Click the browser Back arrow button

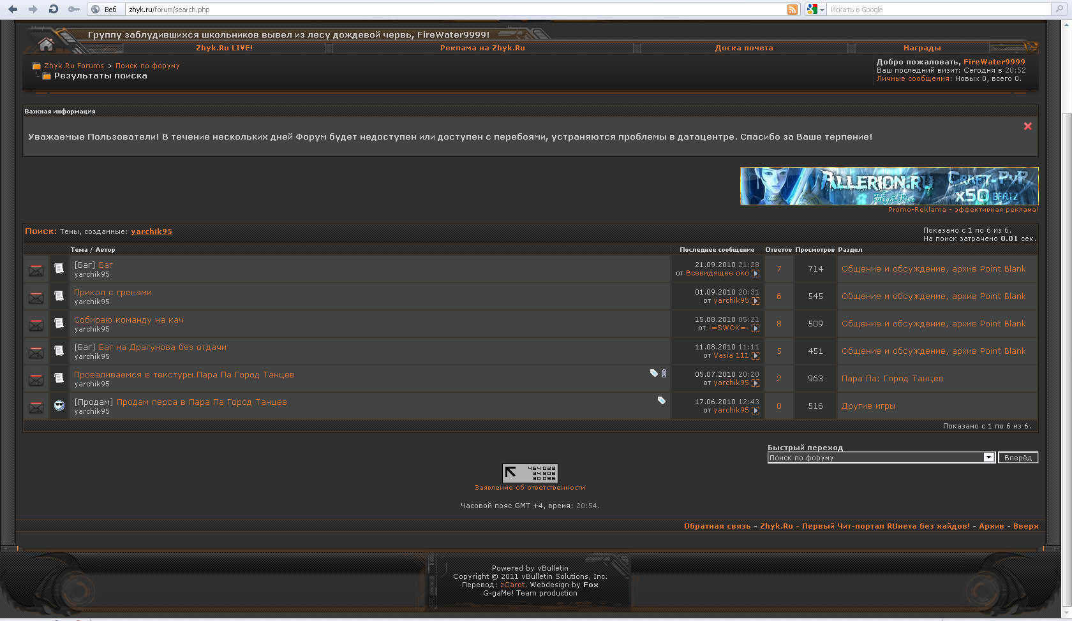[13, 9]
